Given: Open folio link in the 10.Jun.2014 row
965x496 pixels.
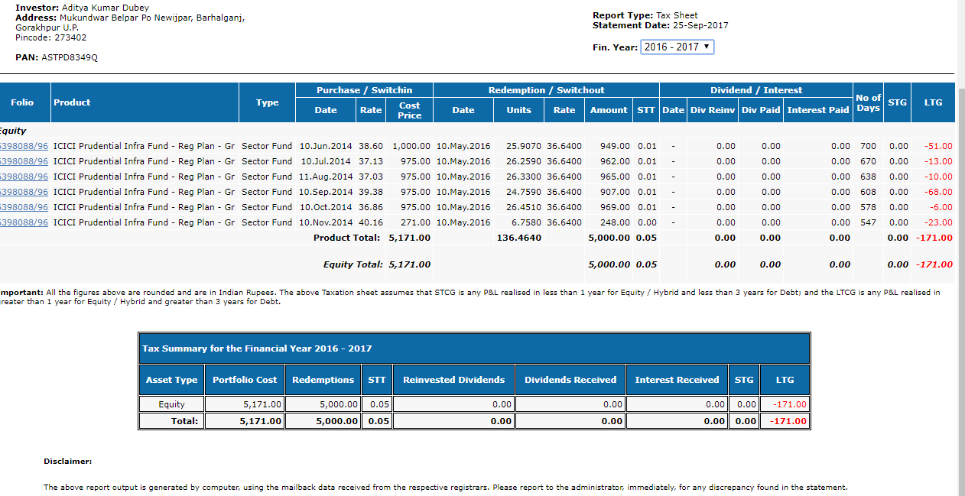Looking at the screenshot, I should [24, 146].
